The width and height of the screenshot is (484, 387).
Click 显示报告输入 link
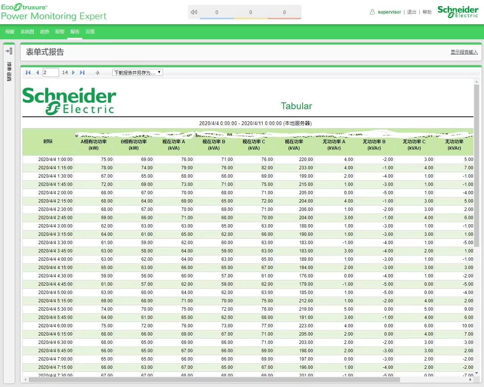click(x=464, y=52)
